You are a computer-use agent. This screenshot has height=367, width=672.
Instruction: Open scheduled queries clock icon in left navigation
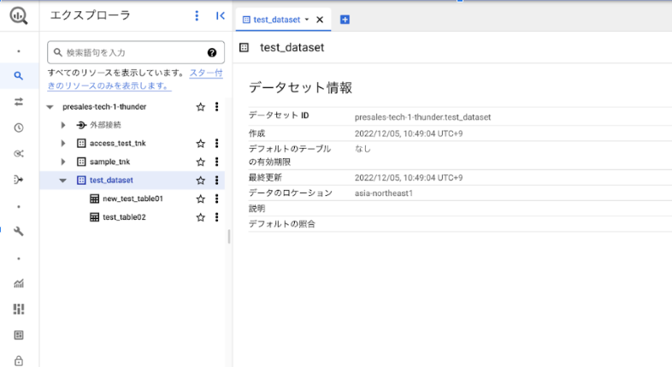tap(18, 127)
